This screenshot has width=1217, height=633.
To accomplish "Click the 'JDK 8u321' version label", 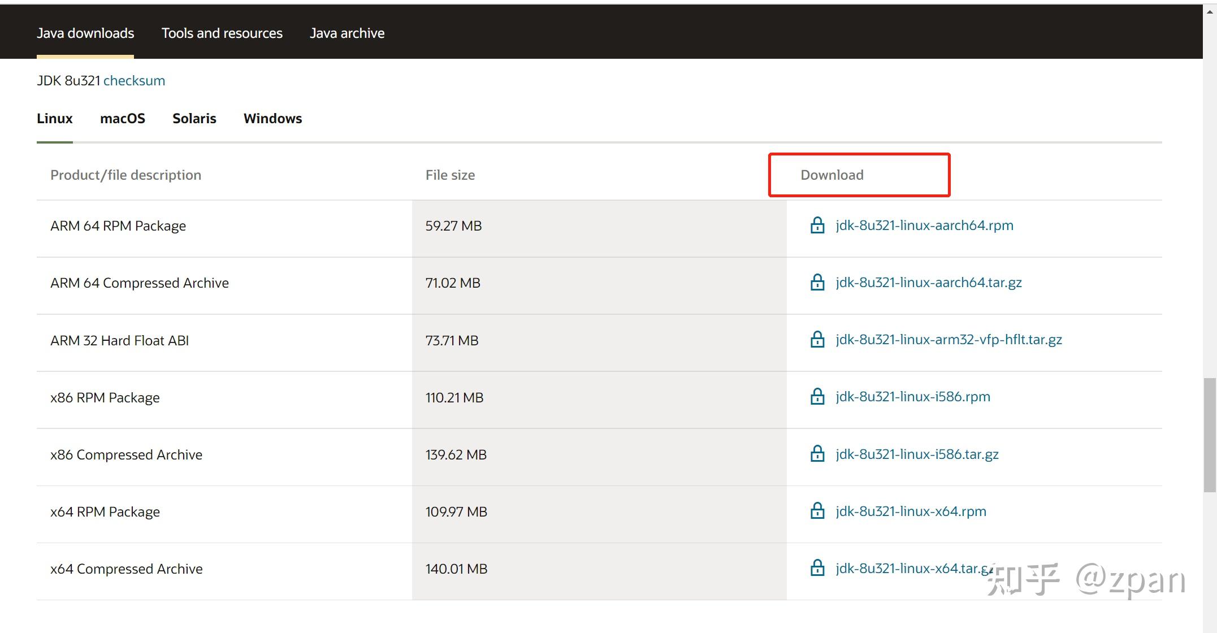I will (x=68, y=81).
